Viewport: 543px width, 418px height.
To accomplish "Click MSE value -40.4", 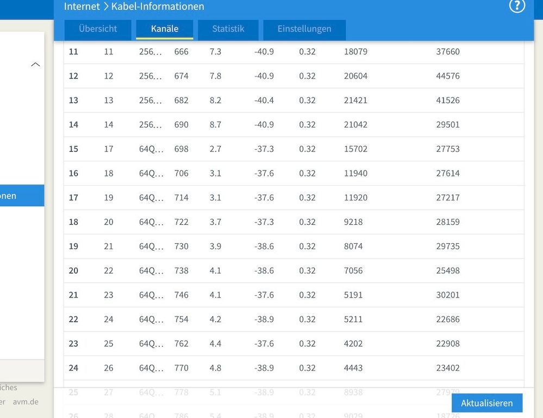I will (264, 100).
